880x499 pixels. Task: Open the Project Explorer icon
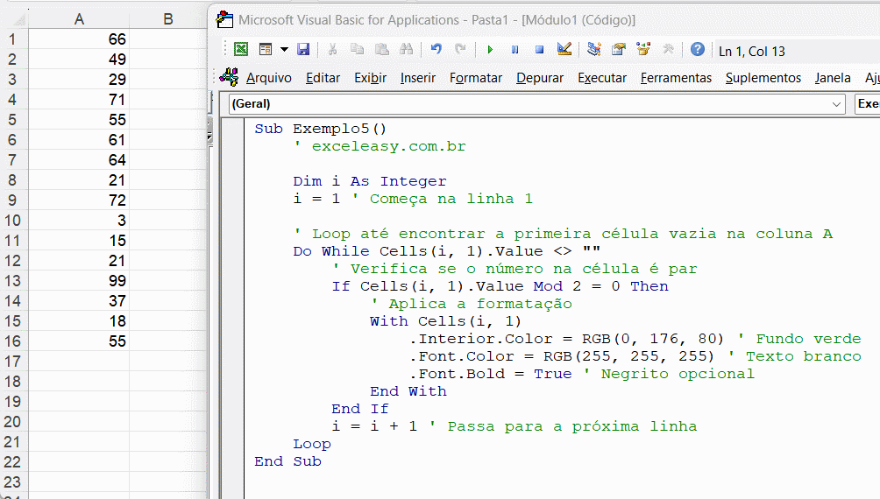[594, 50]
